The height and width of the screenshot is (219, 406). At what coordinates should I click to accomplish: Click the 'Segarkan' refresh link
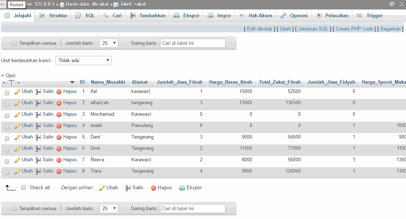(390, 28)
